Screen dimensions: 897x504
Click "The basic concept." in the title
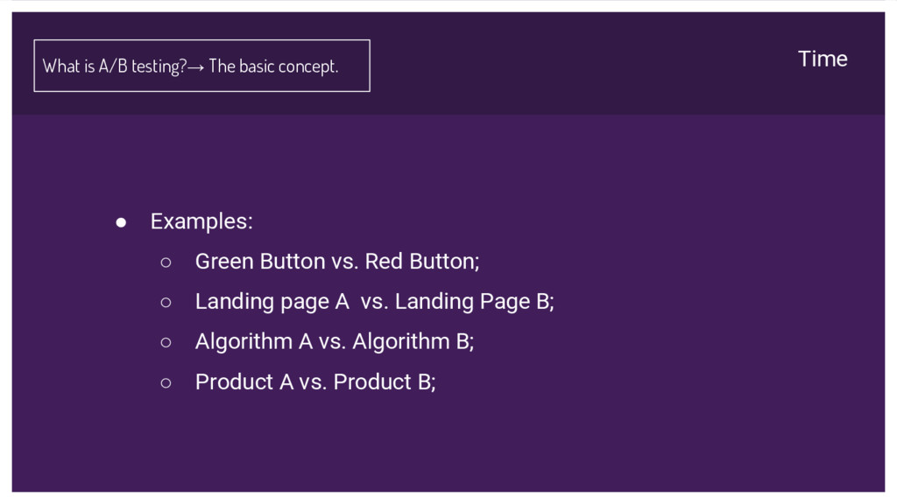[x=273, y=66]
